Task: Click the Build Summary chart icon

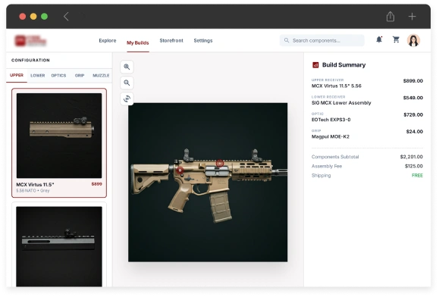Action: point(315,65)
